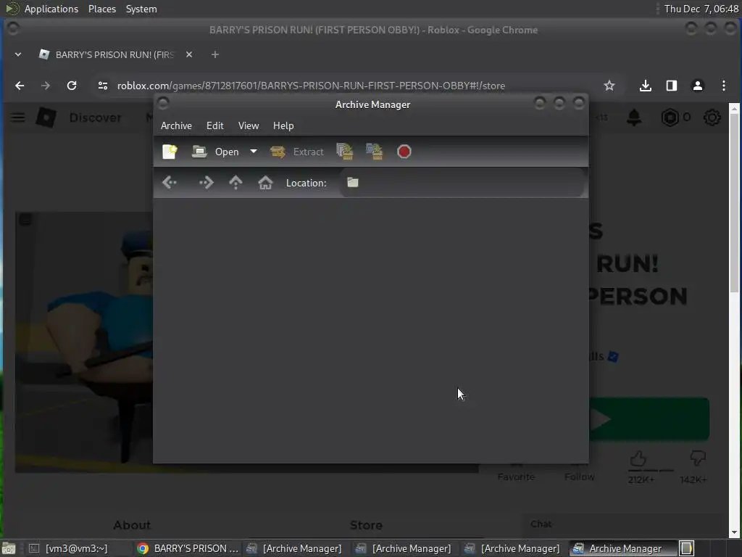Select first [Archive Manager] taskbar entry

294,548
